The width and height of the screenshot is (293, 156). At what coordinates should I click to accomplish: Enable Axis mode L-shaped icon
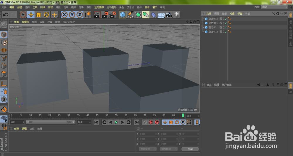4,84
